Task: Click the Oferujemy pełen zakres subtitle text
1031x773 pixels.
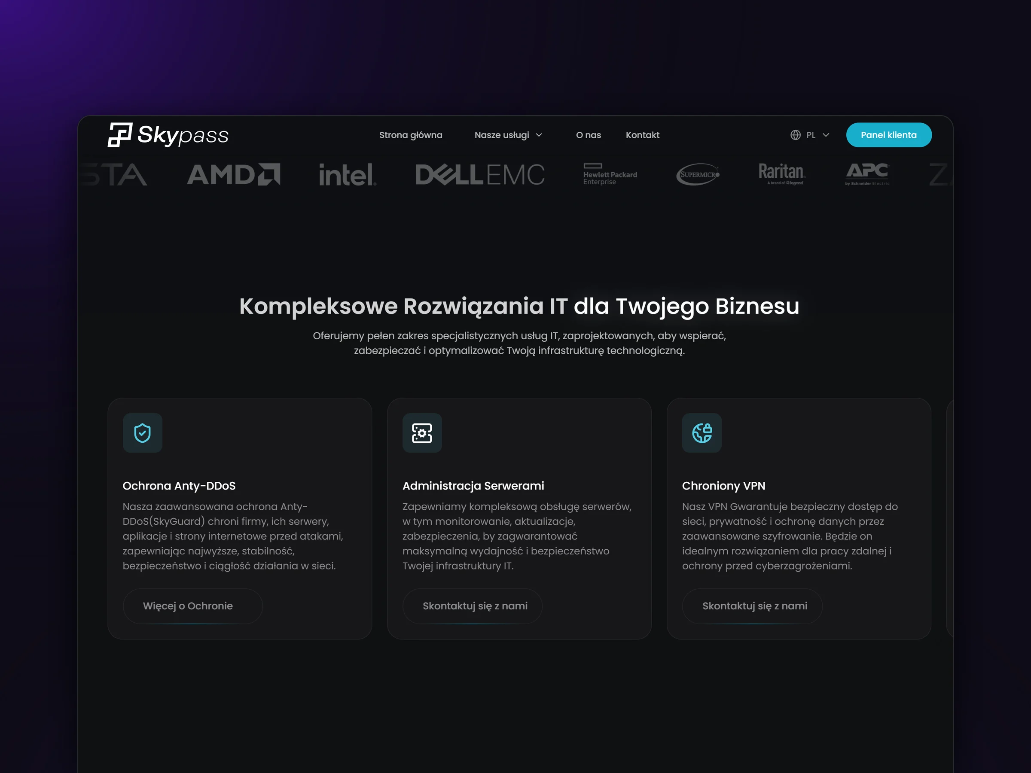Action: coord(519,343)
